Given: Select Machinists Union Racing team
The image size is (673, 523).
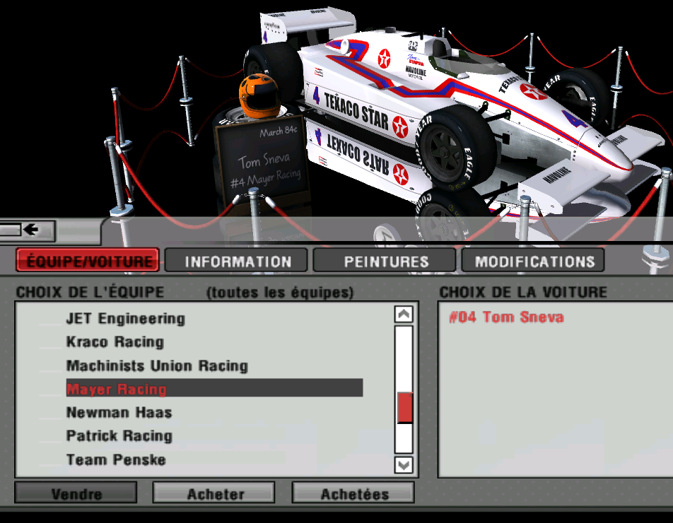Looking at the screenshot, I should click(x=157, y=365).
